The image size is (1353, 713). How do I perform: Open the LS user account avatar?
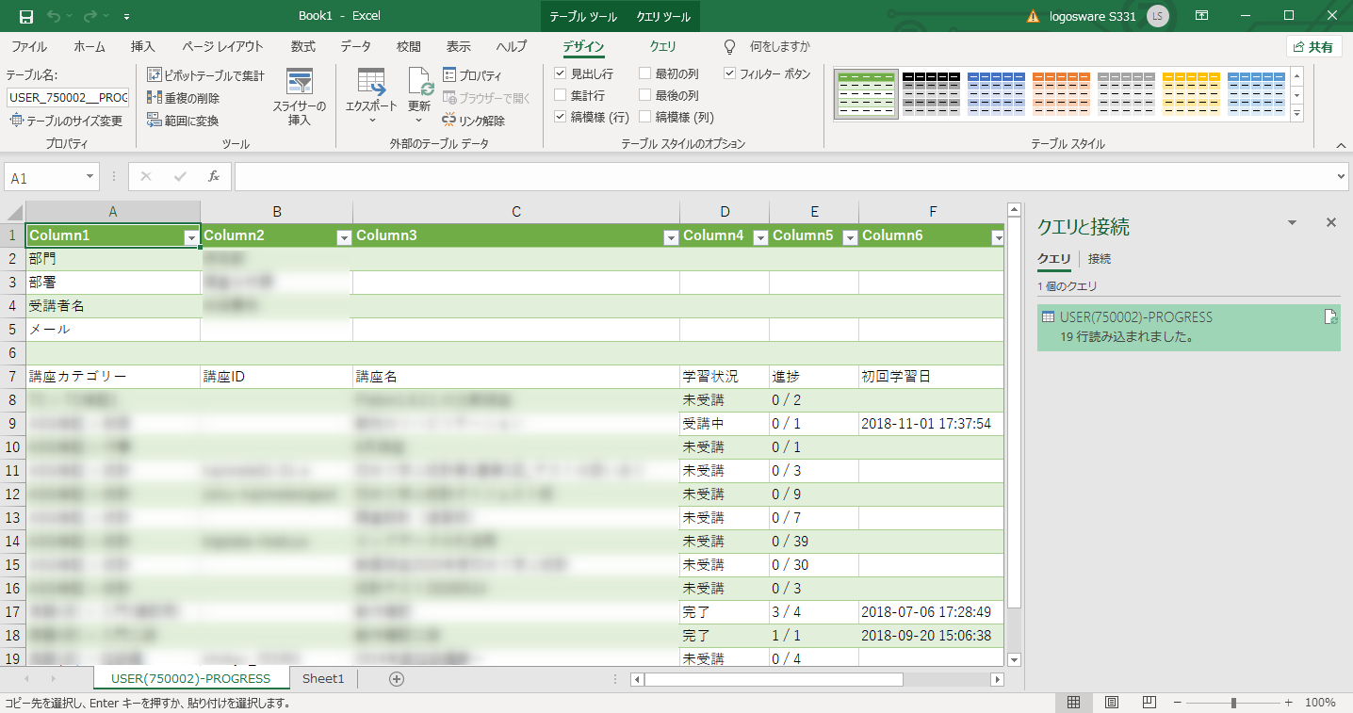(x=1158, y=16)
